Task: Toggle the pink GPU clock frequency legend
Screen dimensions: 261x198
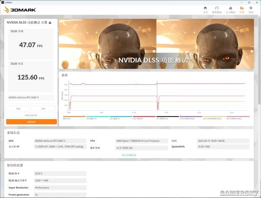Action: click(x=238, y=117)
